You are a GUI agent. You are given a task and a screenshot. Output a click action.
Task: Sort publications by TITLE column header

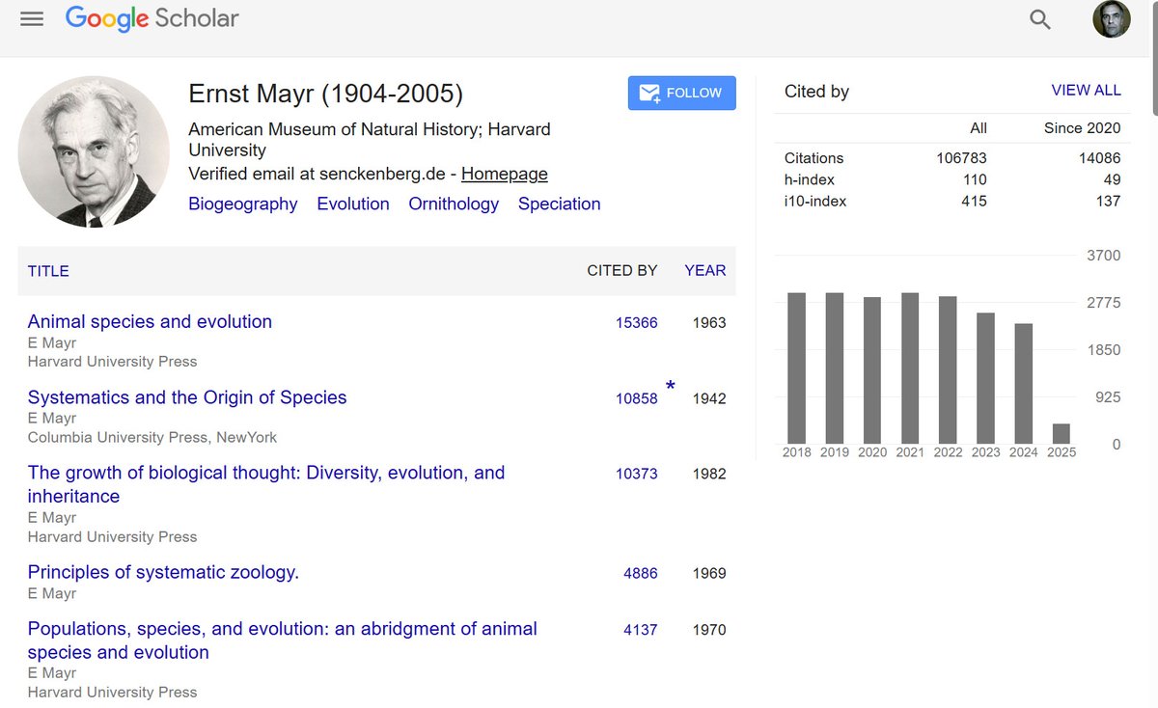tap(48, 271)
